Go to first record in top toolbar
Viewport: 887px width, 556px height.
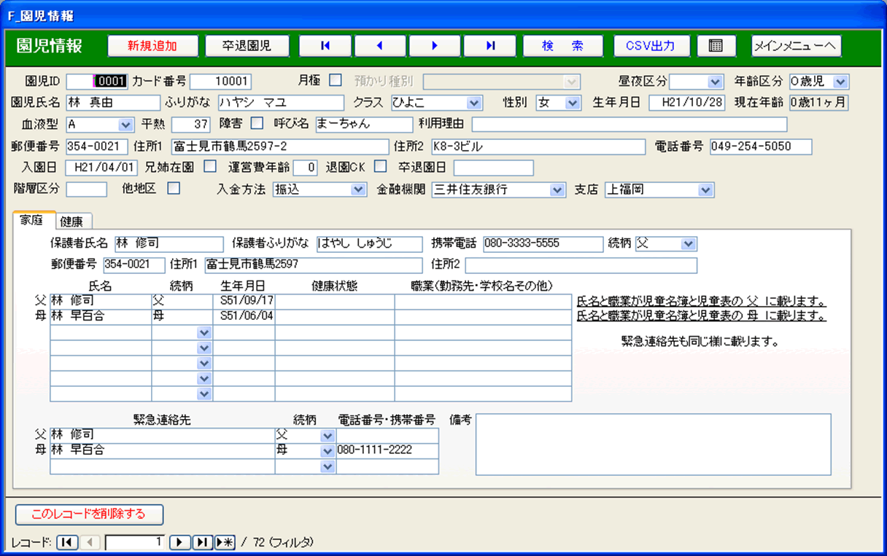[x=325, y=46]
